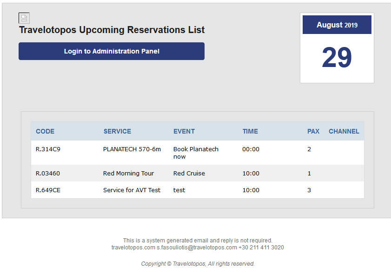Image resolution: width=391 pixels, height=275 pixels.
Task: Click the August 2019 calendar header
Action: tap(337, 25)
